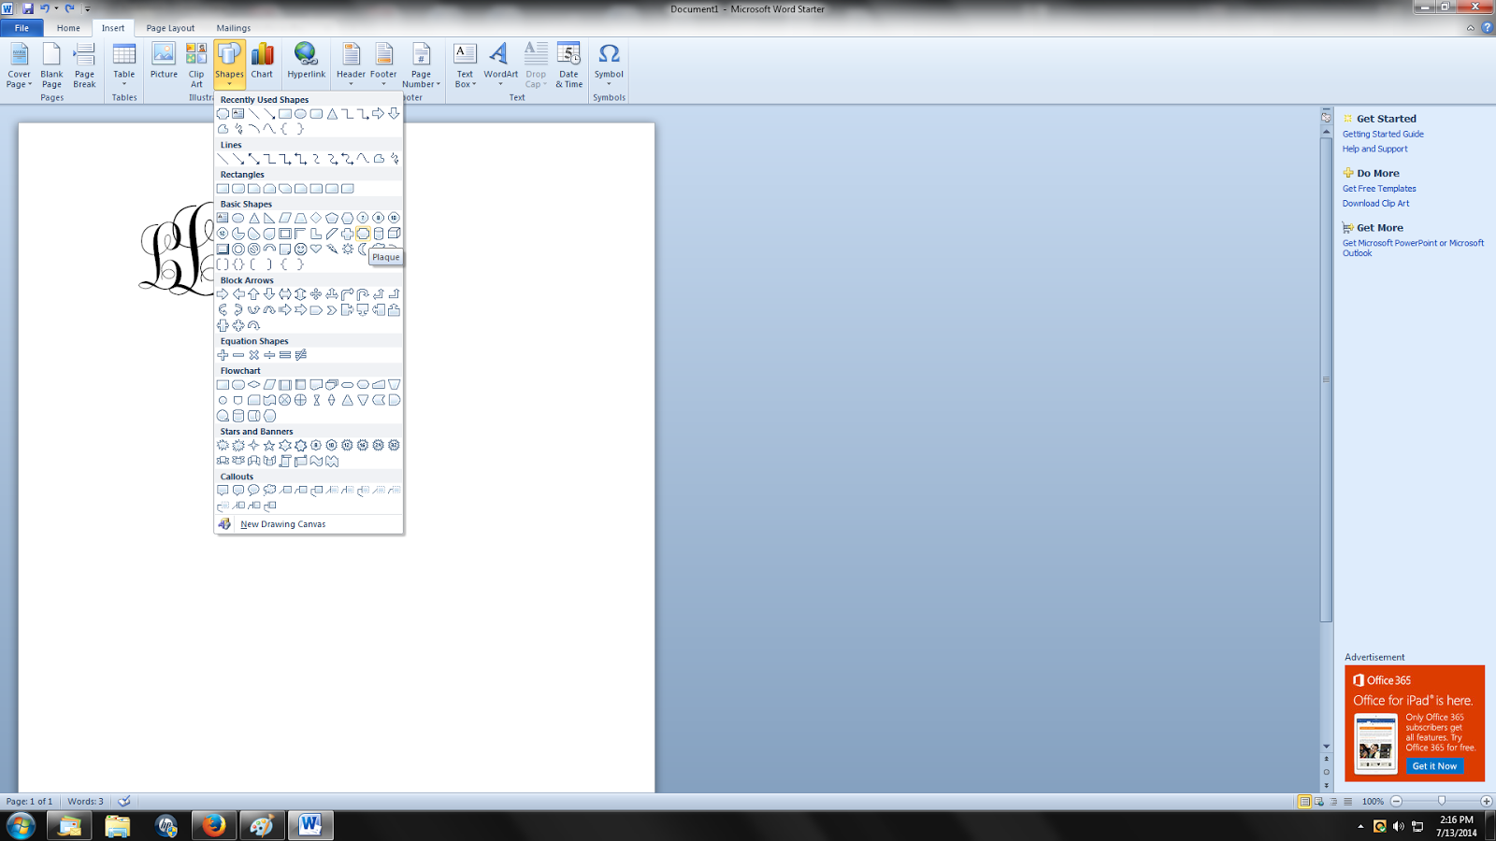Insert a Page Break
The width and height of the screenshot is (1496, 841).
84,65
